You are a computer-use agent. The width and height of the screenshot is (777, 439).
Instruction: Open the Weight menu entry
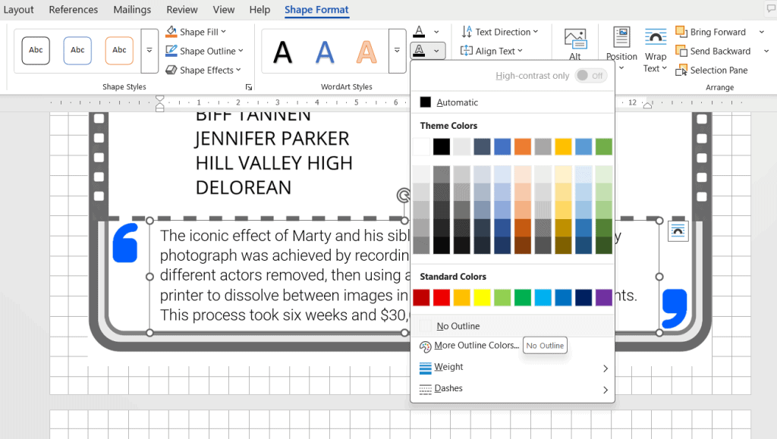(512, 367)
